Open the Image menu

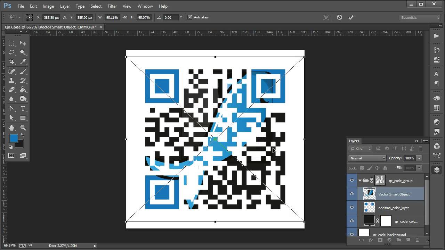coord(48,6)
